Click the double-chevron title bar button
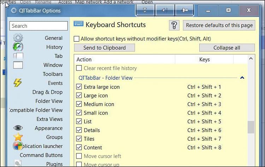 tap(145, 10)
